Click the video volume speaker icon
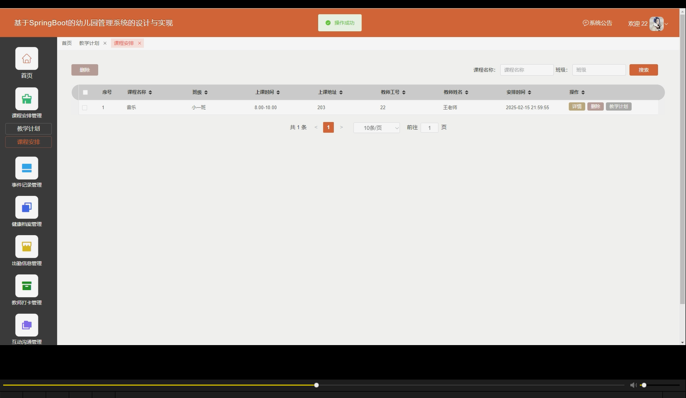Image resolution: width=686 pixels, height=398 pixels. click(x=633, y=385)
